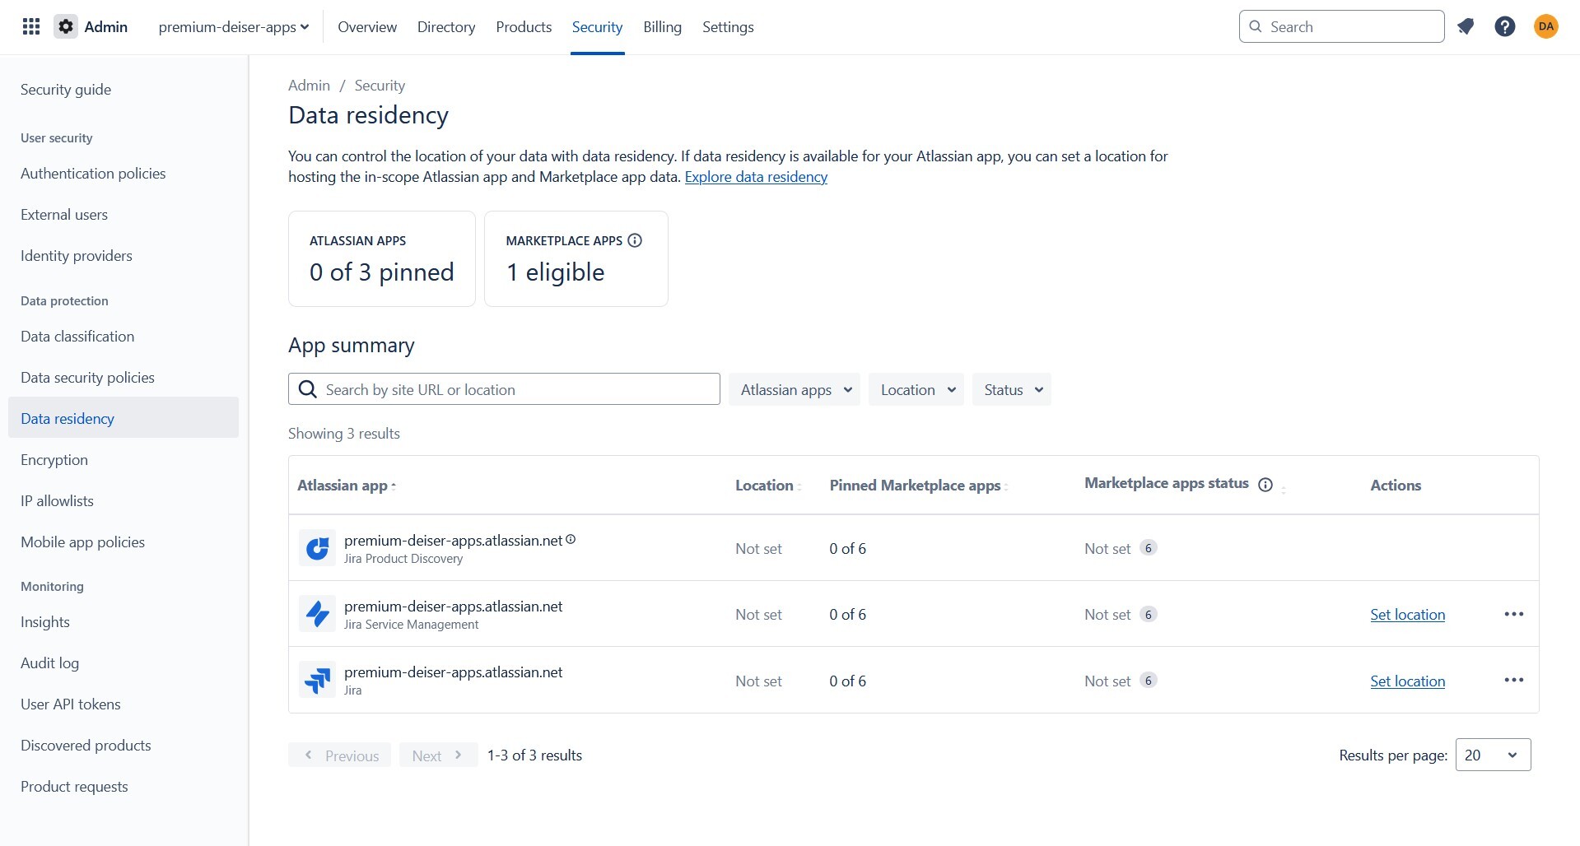The width and height of the screenshot is (1580, 846).
Task: Click the Marketplace Apps info icon
Action: 635,240
